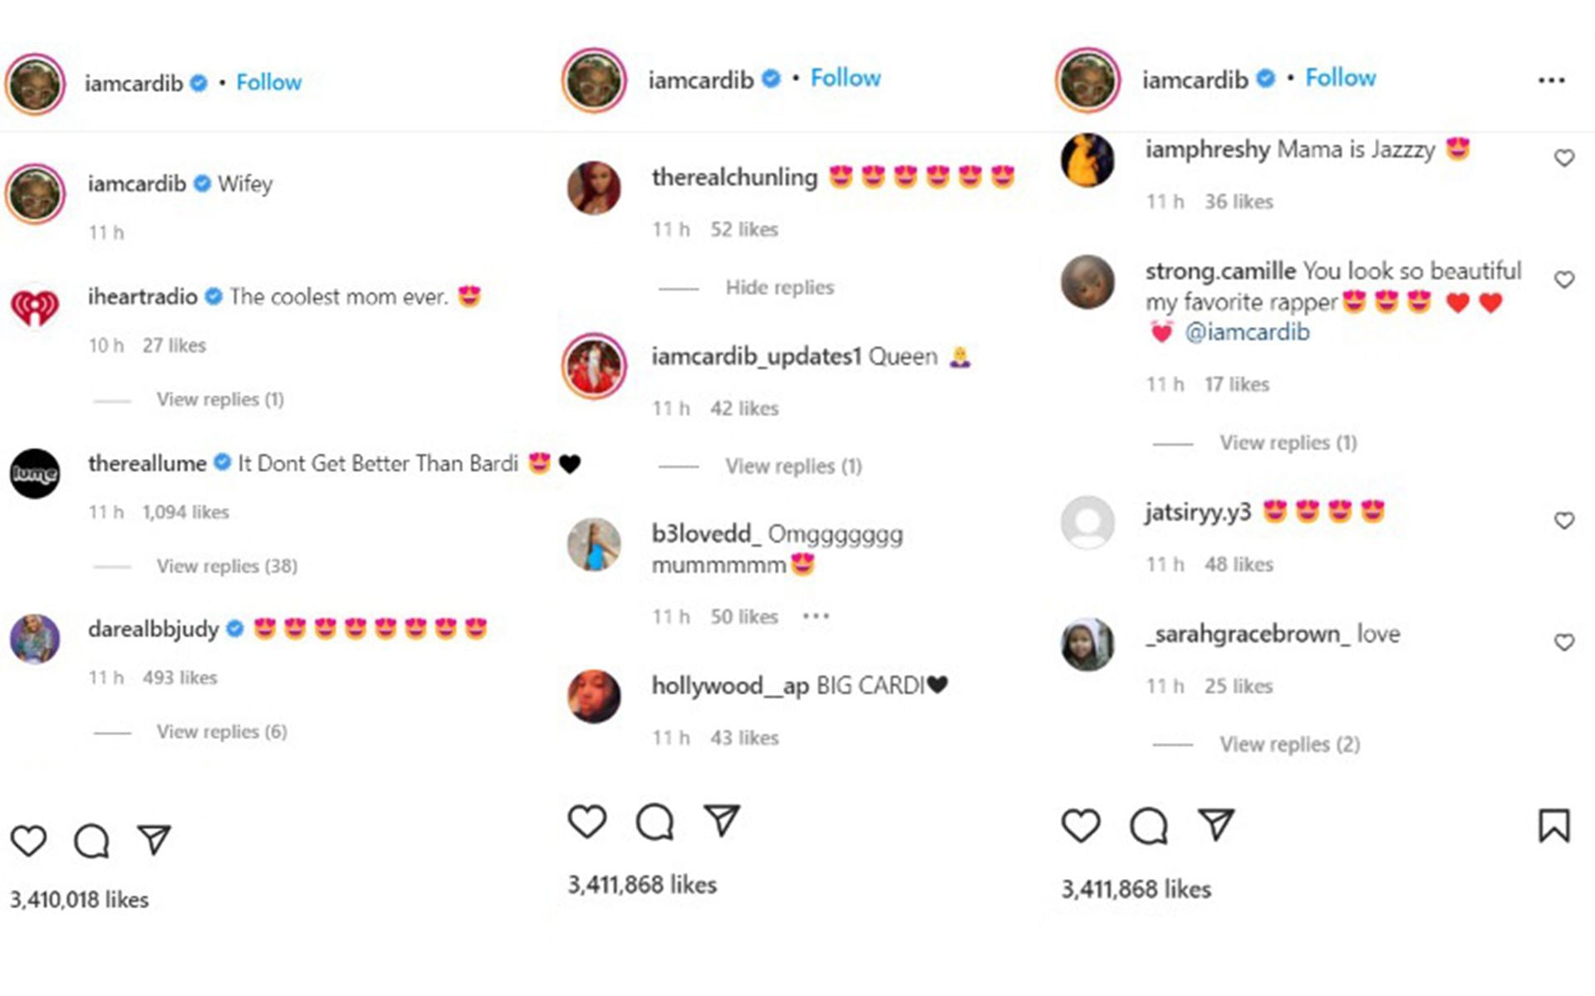The image size is (1595, 996).
Task: Expand replies under _sarahgracebrown_ comment
Action: [x=1289, y=745]
